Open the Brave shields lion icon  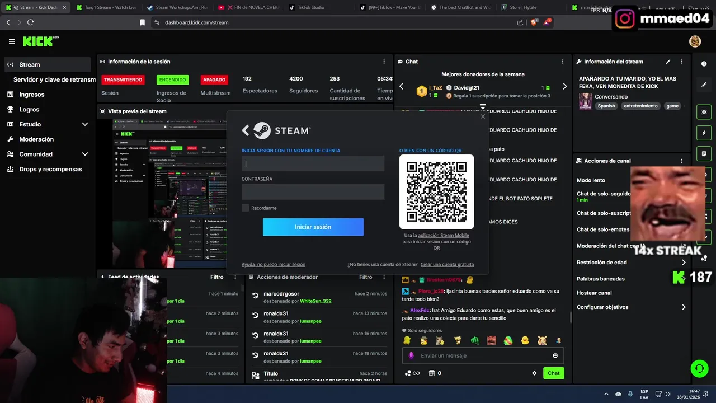pyautogui.click(x=534, y=22)
